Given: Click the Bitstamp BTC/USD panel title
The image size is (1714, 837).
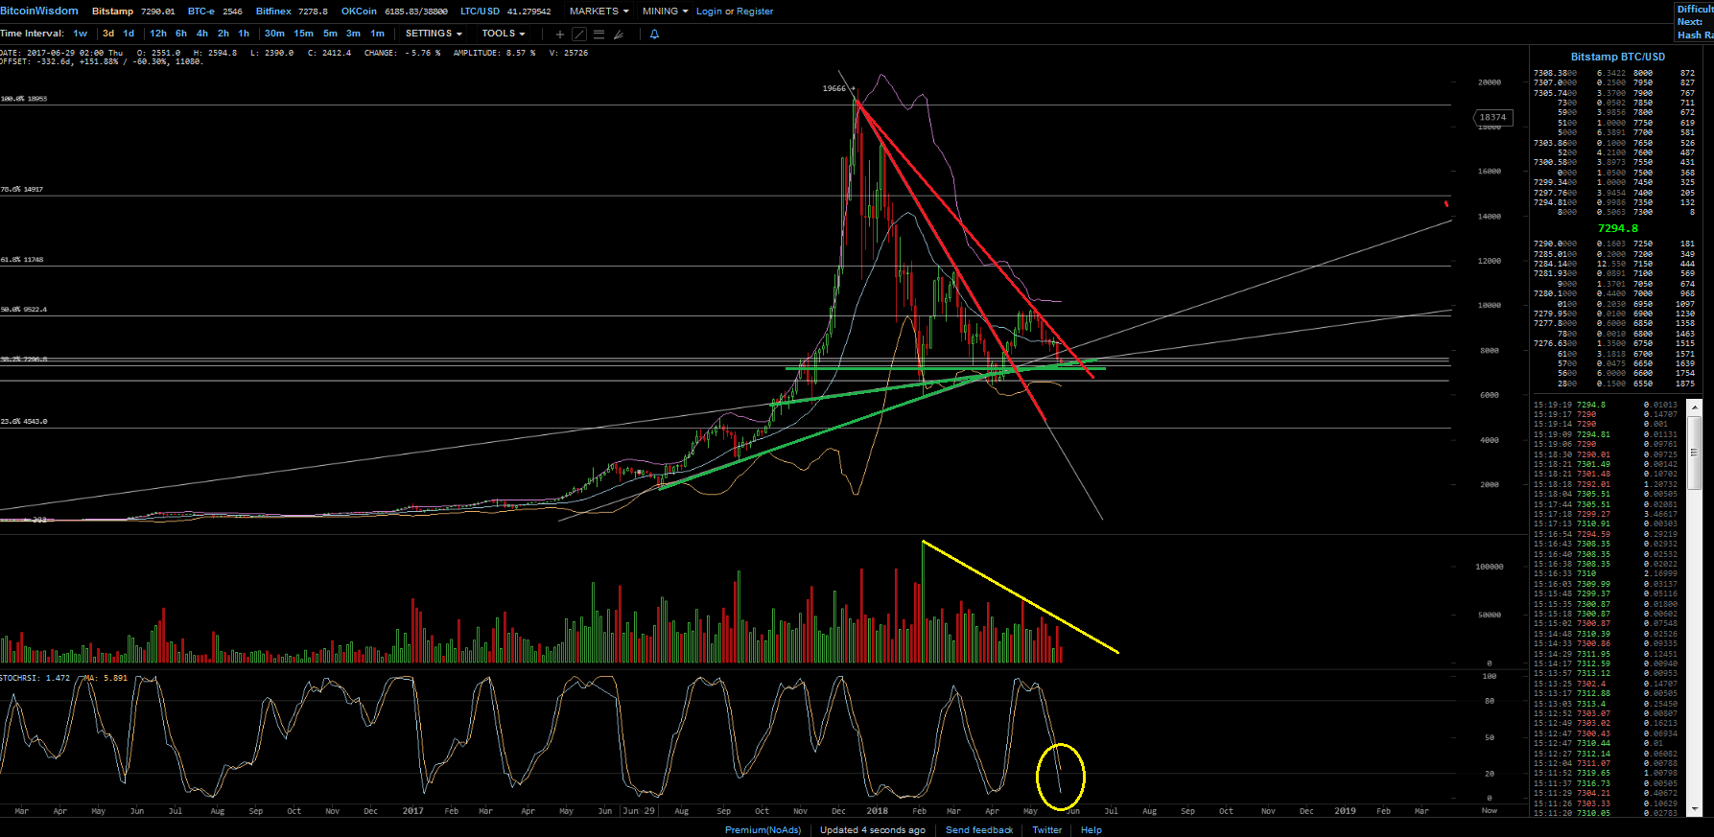Looking at the screenshot, I should pos(1618,58).
